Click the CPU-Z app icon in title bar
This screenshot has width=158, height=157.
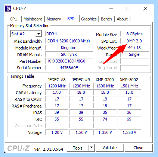[x=8, y=9]
